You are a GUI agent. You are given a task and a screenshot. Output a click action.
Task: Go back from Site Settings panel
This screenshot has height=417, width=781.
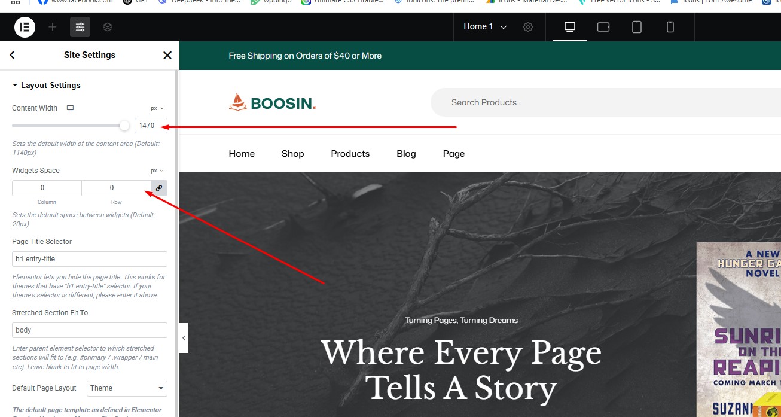point(13,55)
